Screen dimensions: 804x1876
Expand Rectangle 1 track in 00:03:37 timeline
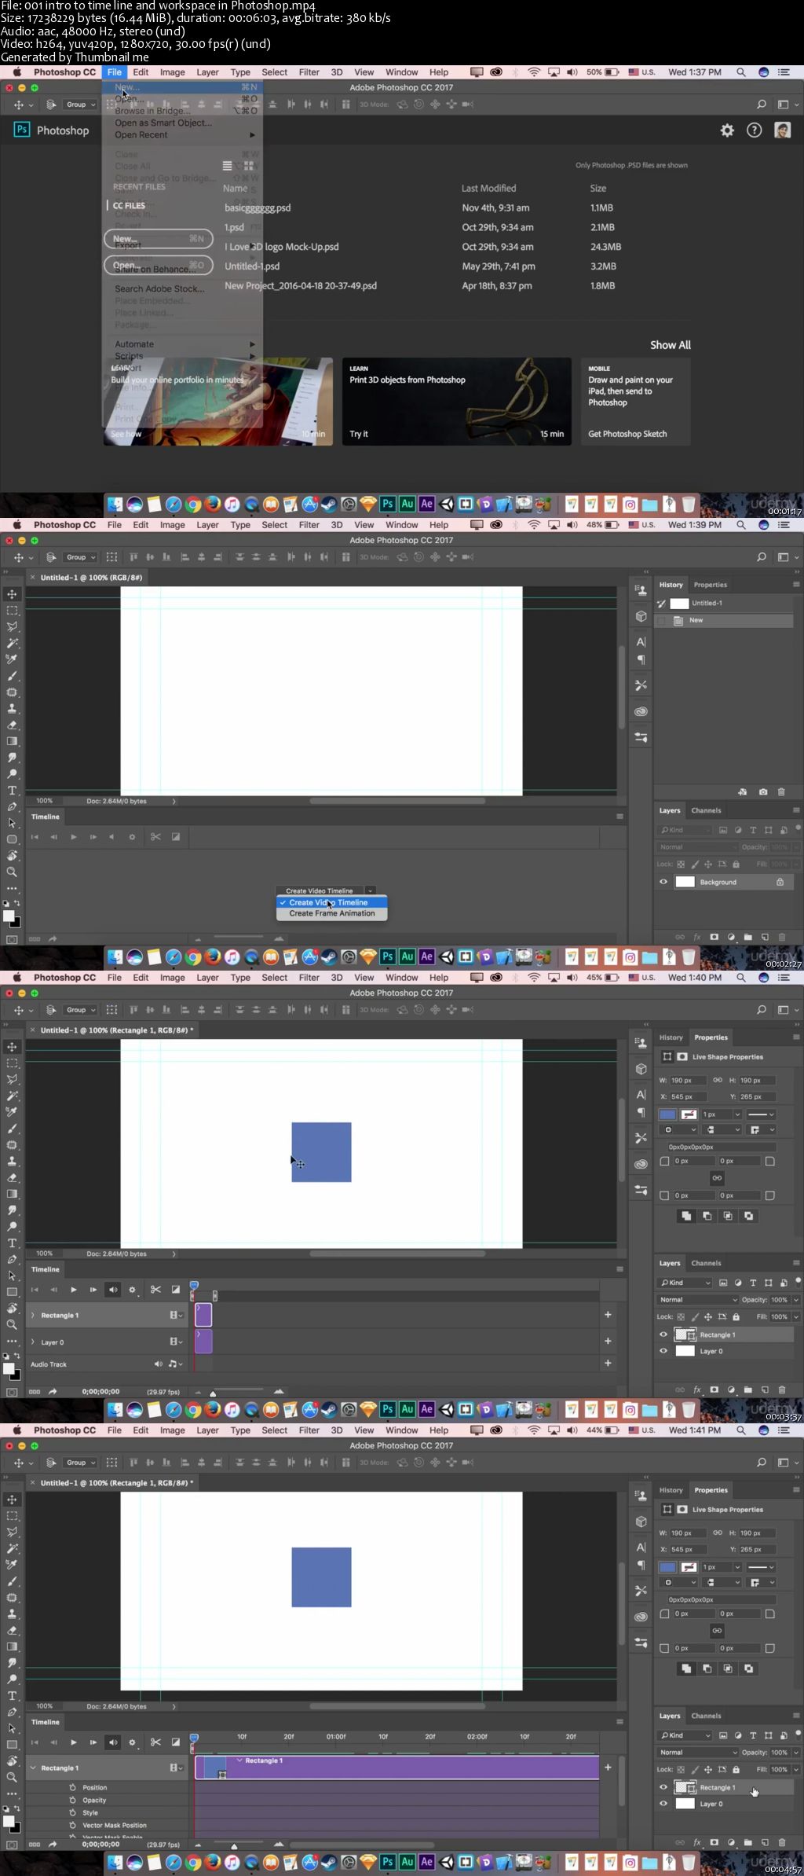tap(33, 1315)
